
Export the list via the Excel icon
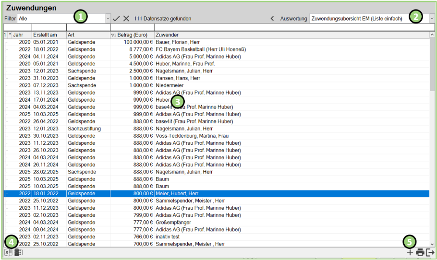8,252
